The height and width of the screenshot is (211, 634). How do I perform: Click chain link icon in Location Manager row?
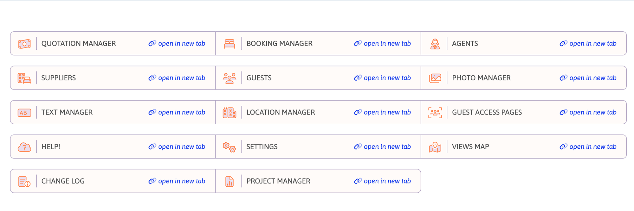358,112
